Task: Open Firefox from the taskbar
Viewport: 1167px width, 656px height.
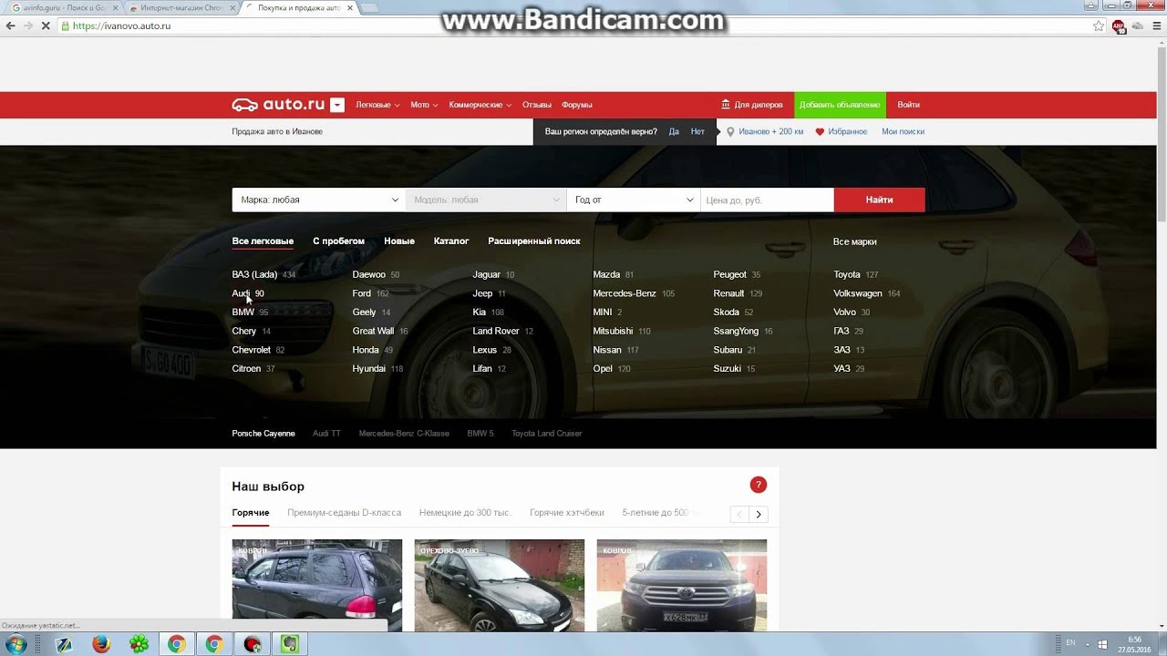Action: (x=101, y=644)
